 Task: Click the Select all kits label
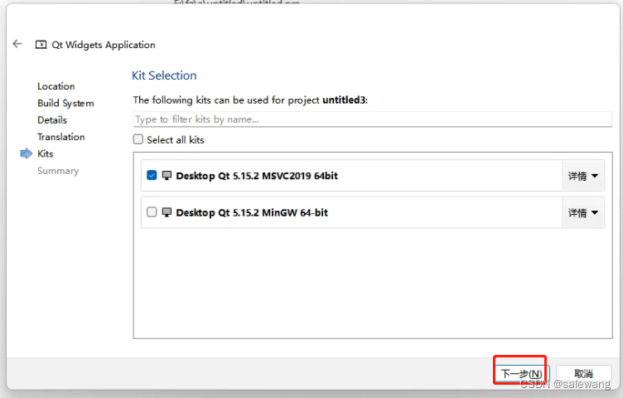[176, 140]
